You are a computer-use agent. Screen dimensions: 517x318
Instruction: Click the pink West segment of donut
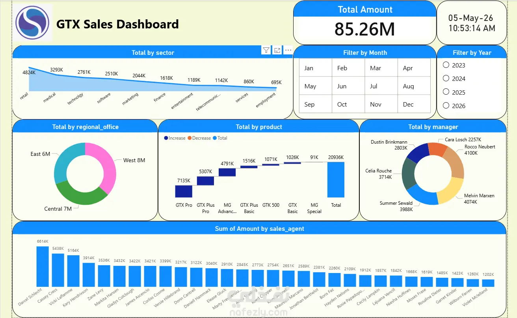click(109, 166)
